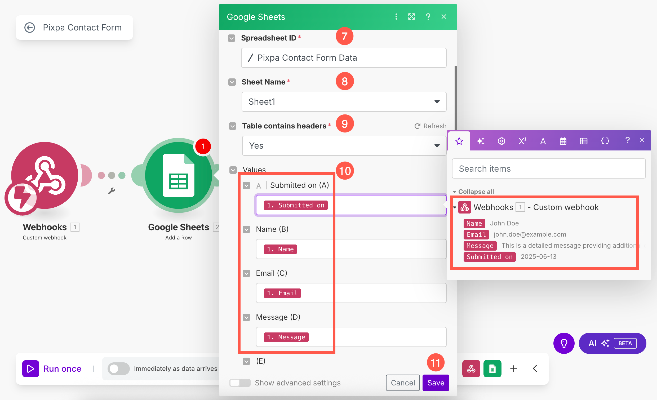Open the three-dot menu in Google Sheets header
657x400 pixels.
tap(396, 17)
